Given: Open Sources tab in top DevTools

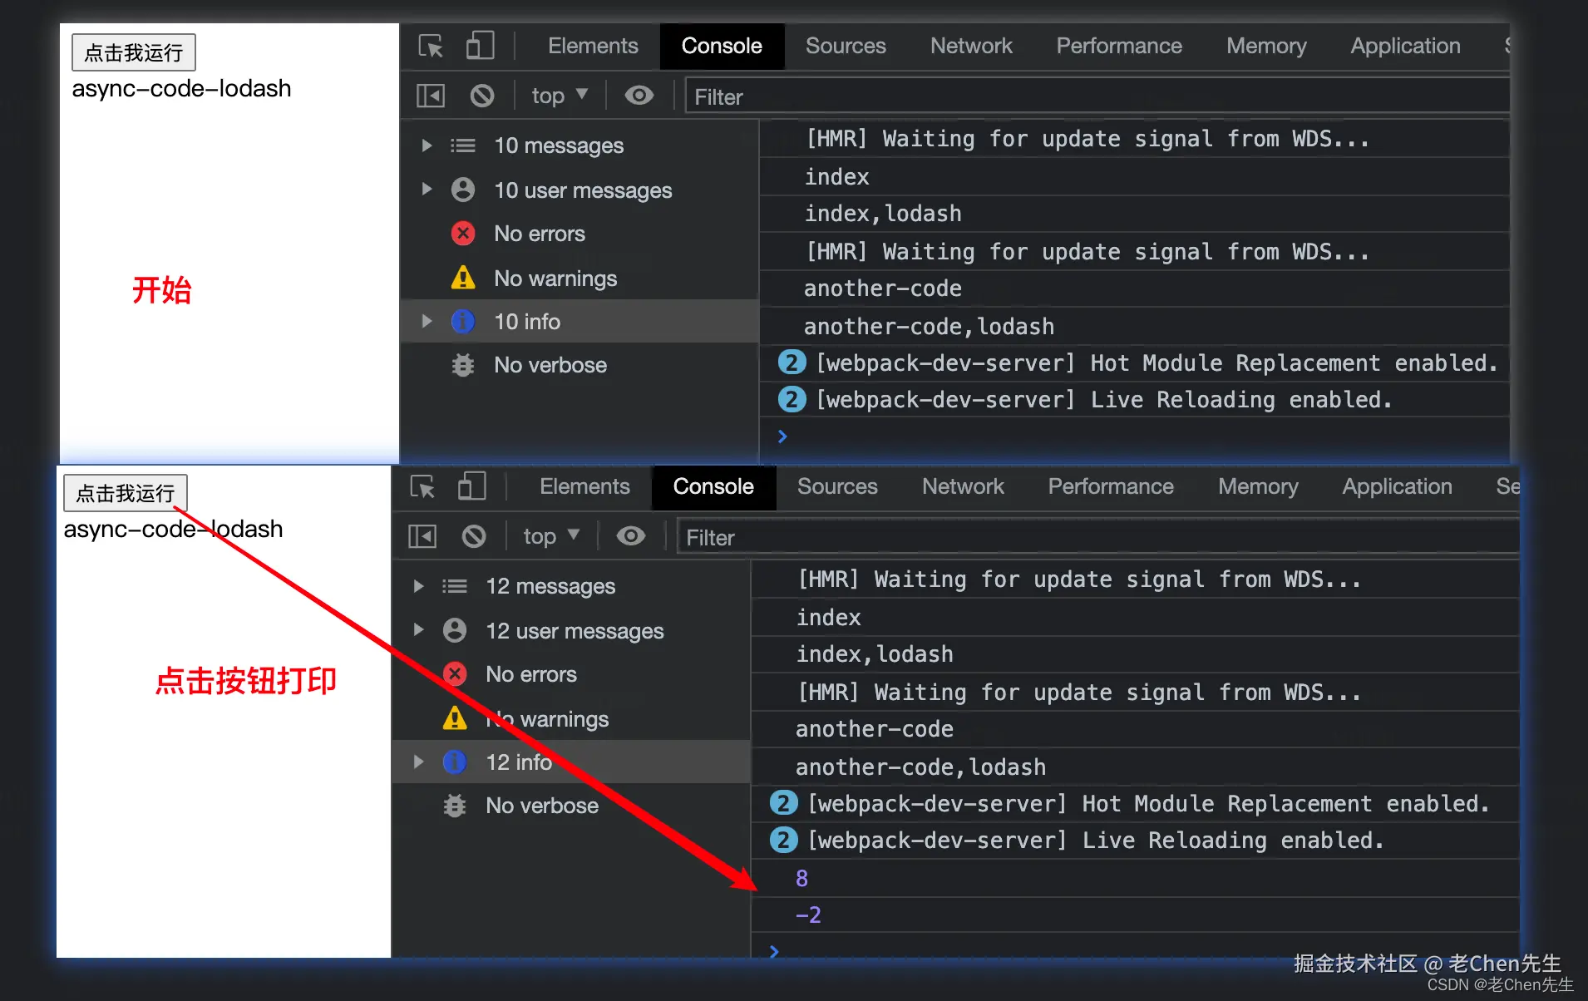Looking at the screenshot, I should coord(846,46).
